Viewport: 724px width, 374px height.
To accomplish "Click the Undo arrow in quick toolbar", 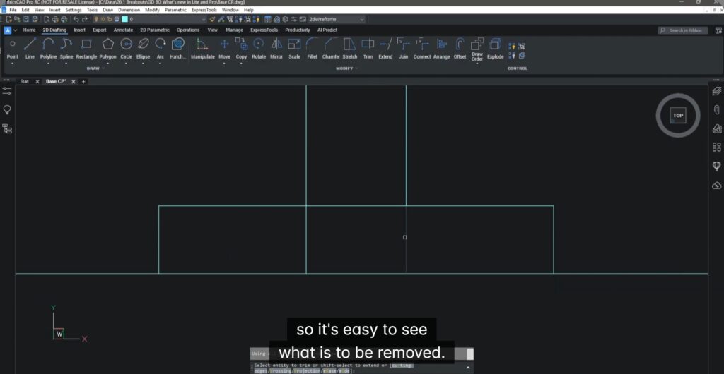I will [x=76, y=19].
